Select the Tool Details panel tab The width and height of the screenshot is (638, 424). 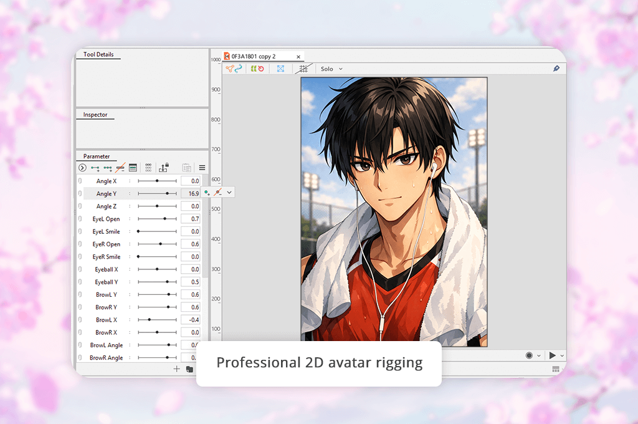(x=98, y=54)
